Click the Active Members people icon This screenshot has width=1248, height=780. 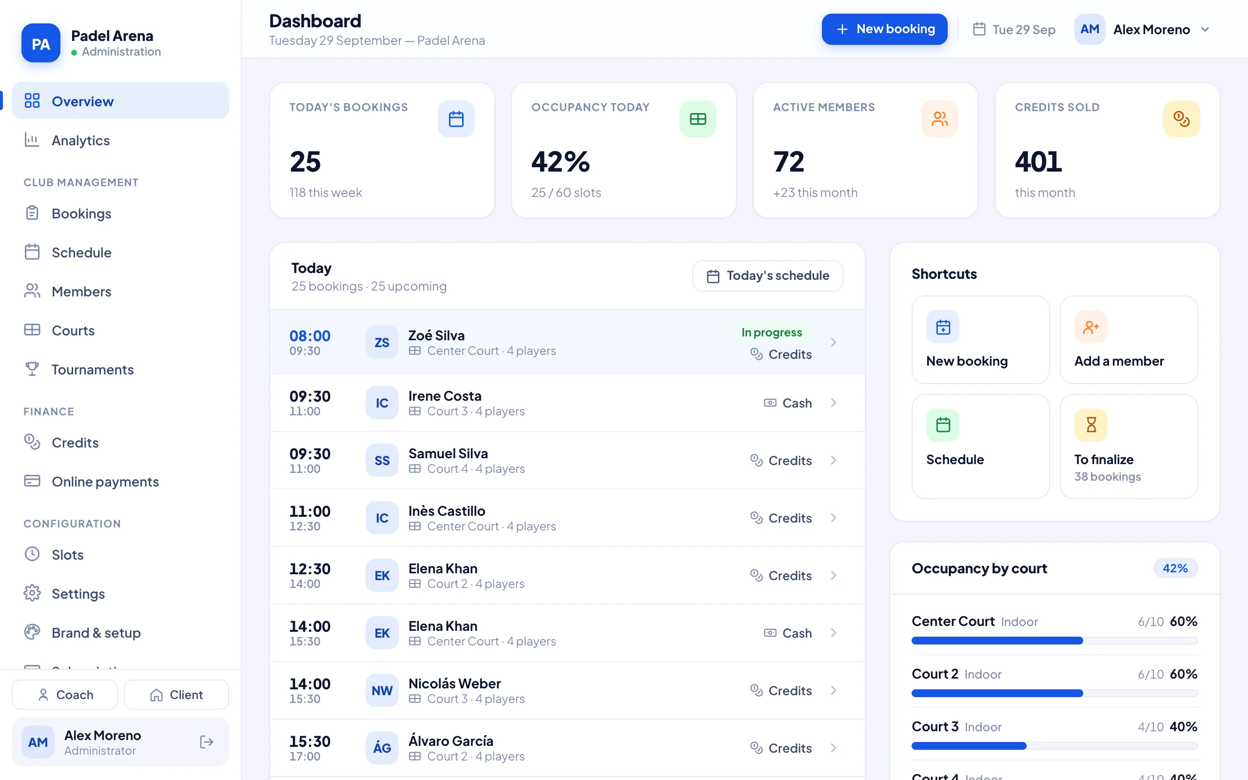point(939,119)
